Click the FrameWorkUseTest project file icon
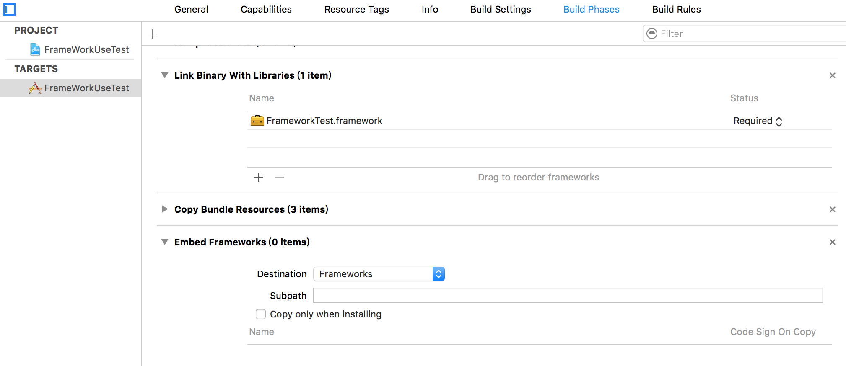This screenshot has width=846, height=366. (x=35, y=49)
